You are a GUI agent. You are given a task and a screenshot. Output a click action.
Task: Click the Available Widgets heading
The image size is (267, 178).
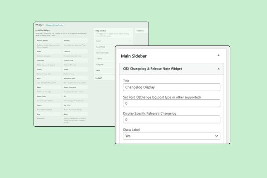pyautogui.click(x=43, y=30)
